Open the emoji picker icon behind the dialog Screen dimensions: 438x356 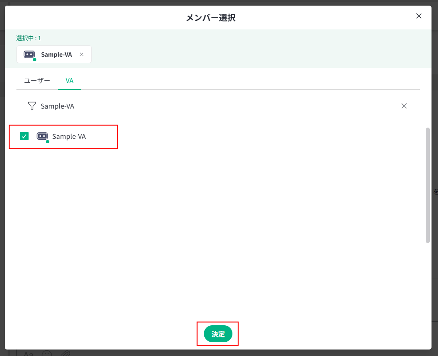point(47,353)
